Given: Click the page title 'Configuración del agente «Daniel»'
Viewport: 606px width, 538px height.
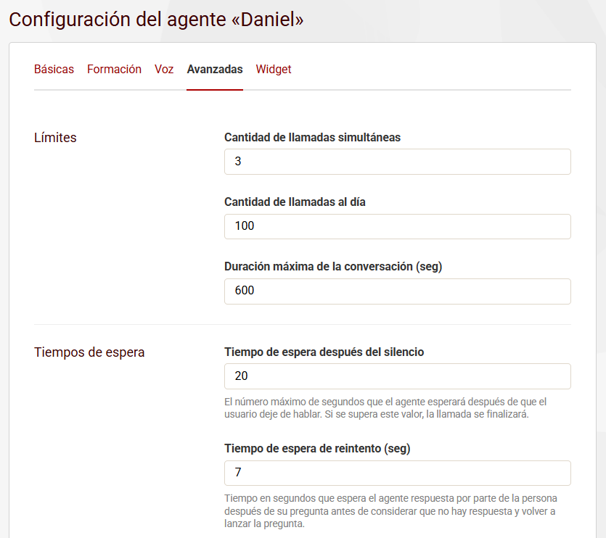Looking at the screenshot, I should point(156,20).
